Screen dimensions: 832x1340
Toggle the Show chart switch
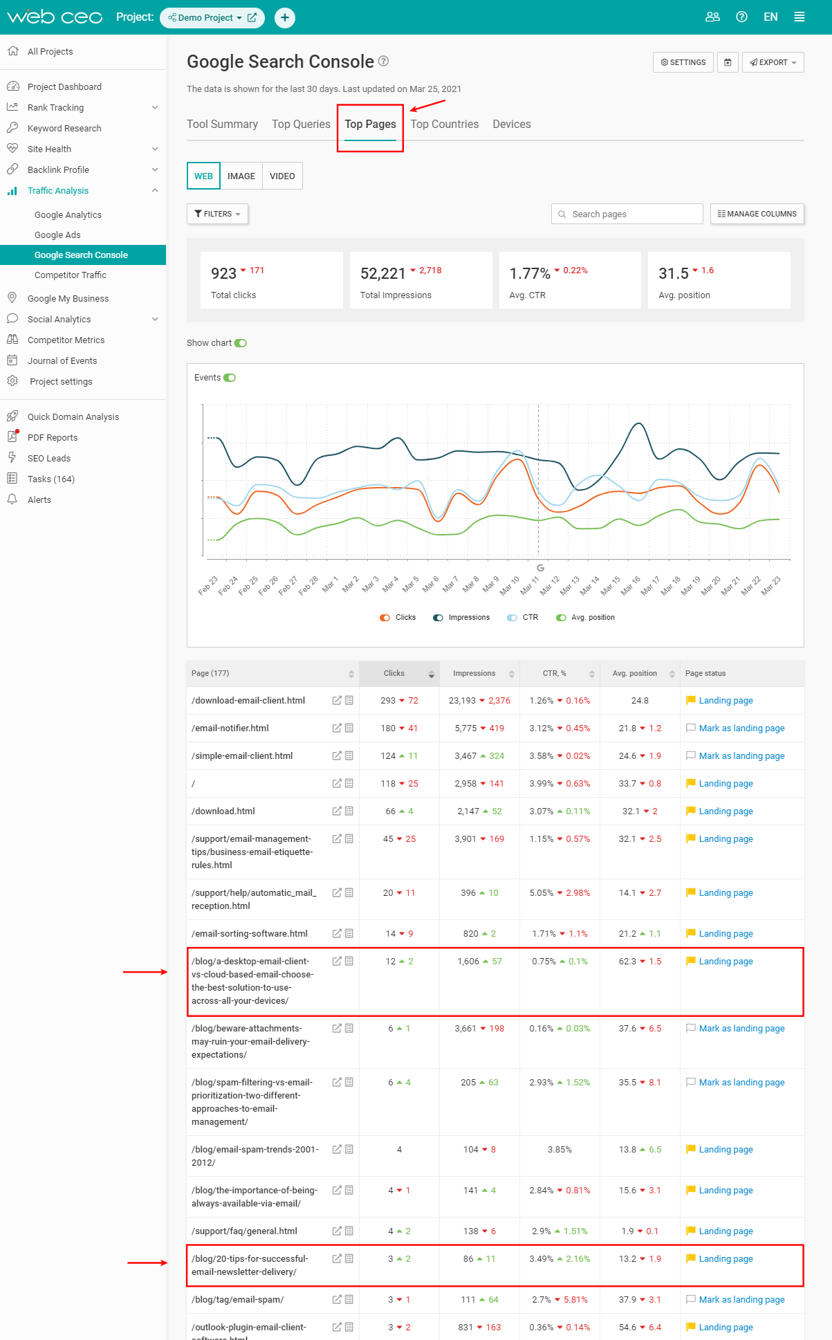point(240,343)
